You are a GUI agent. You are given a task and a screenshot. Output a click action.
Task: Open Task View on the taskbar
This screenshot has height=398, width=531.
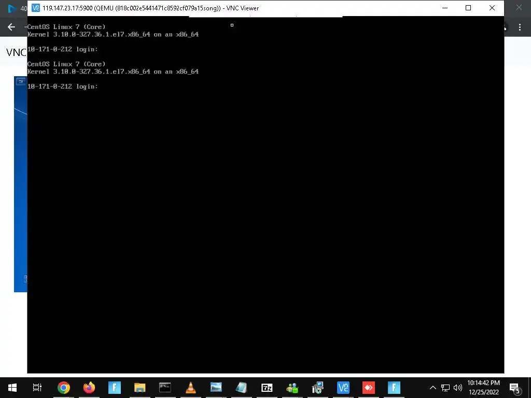(x=37, y=388)
